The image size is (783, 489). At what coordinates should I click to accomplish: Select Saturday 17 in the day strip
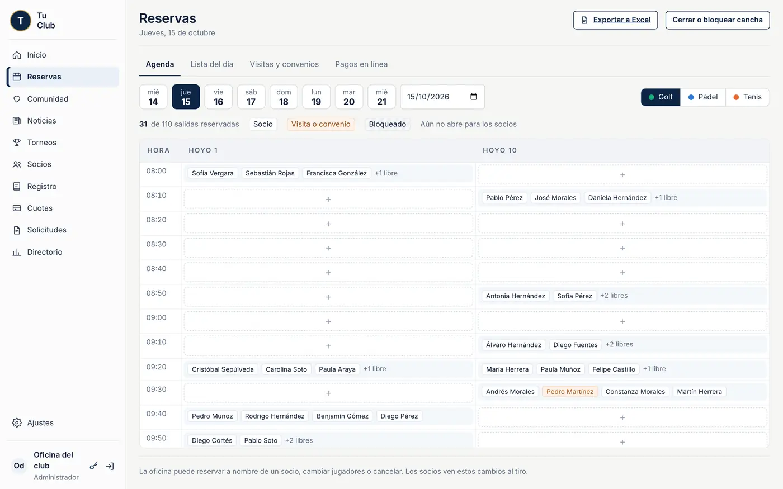[x=251, y=97]
